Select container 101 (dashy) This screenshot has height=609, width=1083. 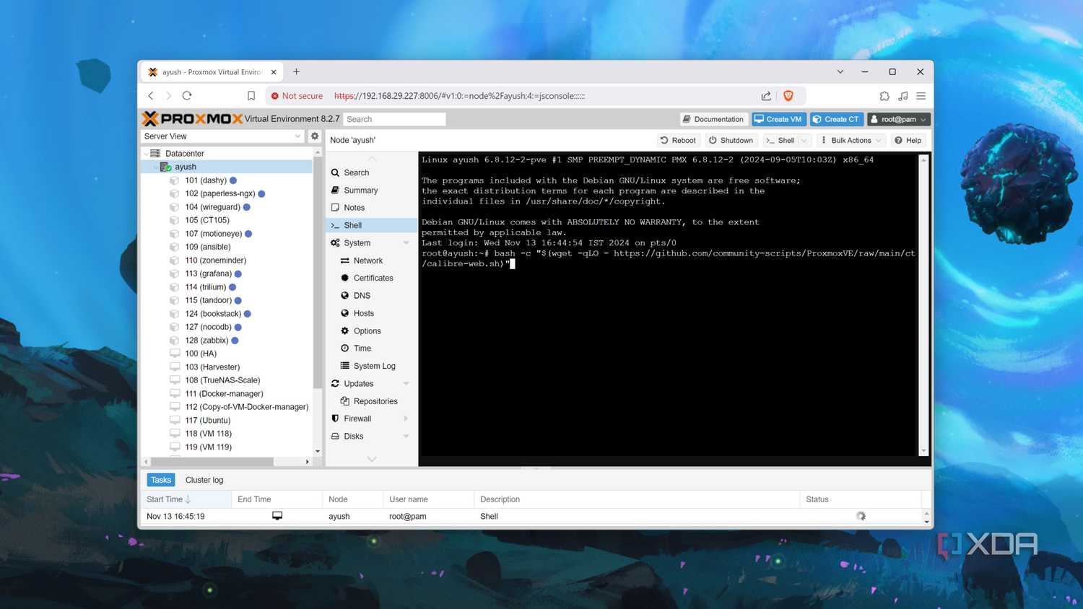(x=206, y=180)
